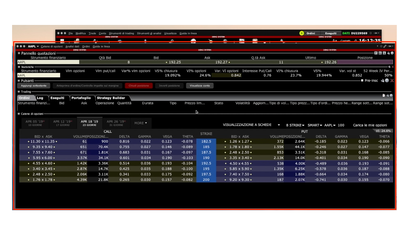
Task: Click Inverti posizione button
Action: pyautogui.click(x=169, y=86)
